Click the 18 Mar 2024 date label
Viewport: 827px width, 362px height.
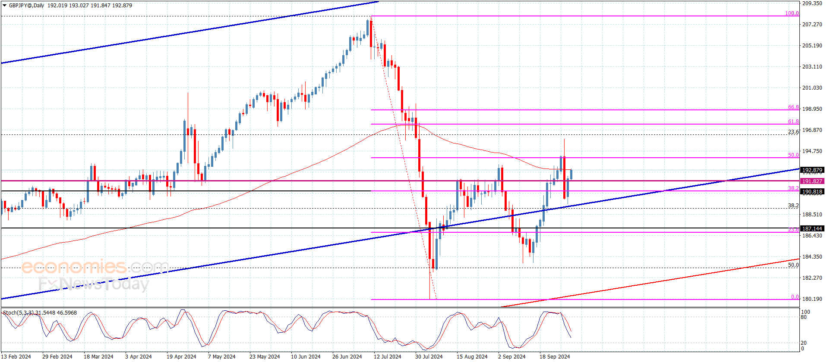point(98,357)
